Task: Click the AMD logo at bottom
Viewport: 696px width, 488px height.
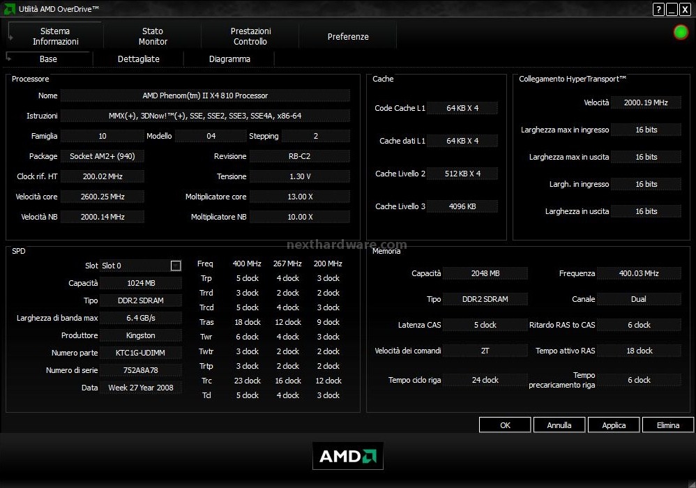Action: [347, 456]
